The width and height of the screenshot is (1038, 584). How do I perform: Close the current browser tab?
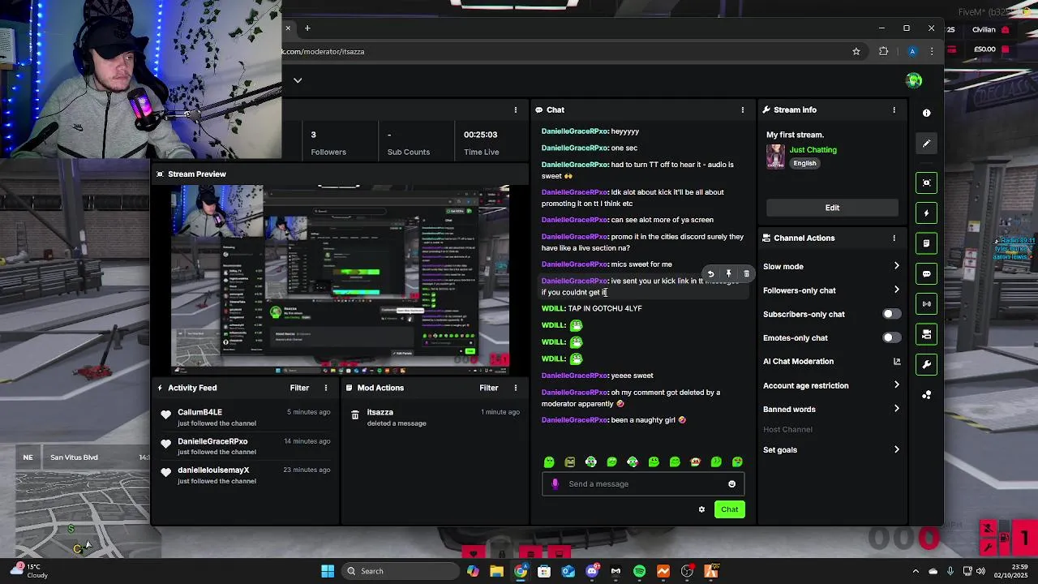pos(287,28)
